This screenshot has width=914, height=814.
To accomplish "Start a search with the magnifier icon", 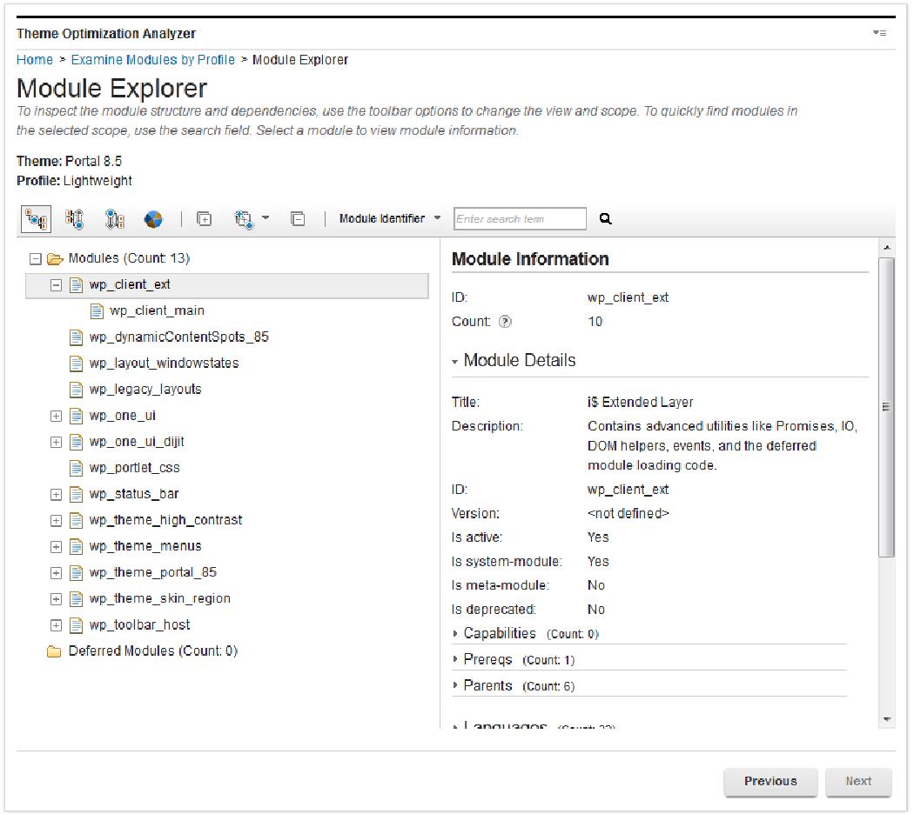I will 604,218.
